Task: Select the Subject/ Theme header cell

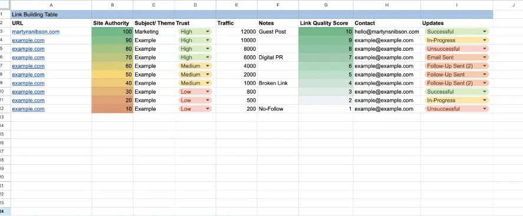Action: (154, 23)
